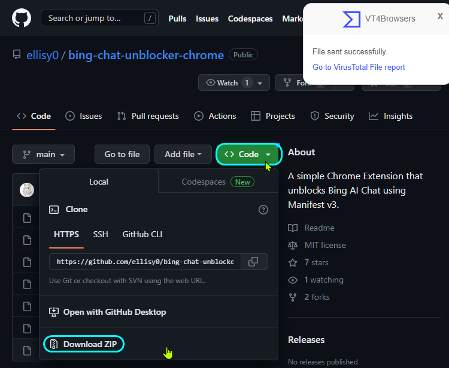The width and height of the screenshot is (449, 368).
Task: Click the Go to file button
Action: click(122, 154)
